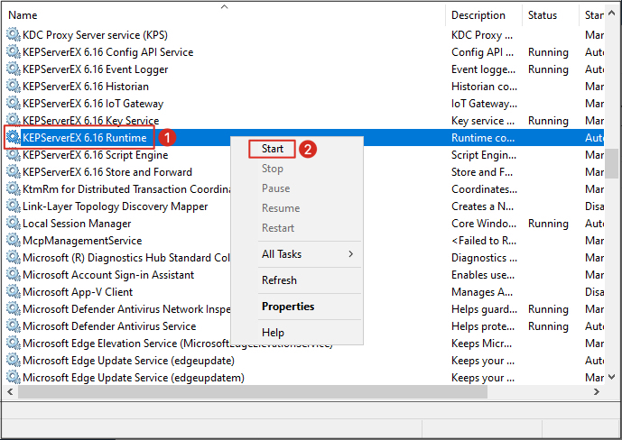Click gear icon of Local Session Manager
Viewport: 622px width, 440px height.
point(14,223)
